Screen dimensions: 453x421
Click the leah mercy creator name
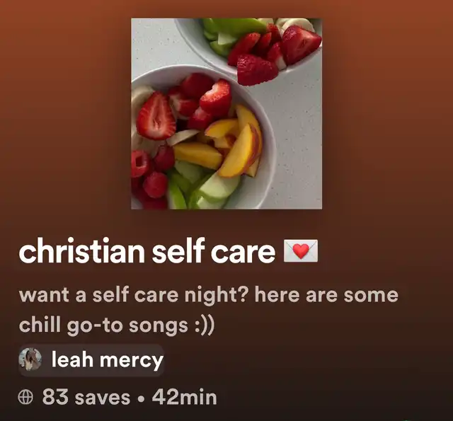coord(108,360)
